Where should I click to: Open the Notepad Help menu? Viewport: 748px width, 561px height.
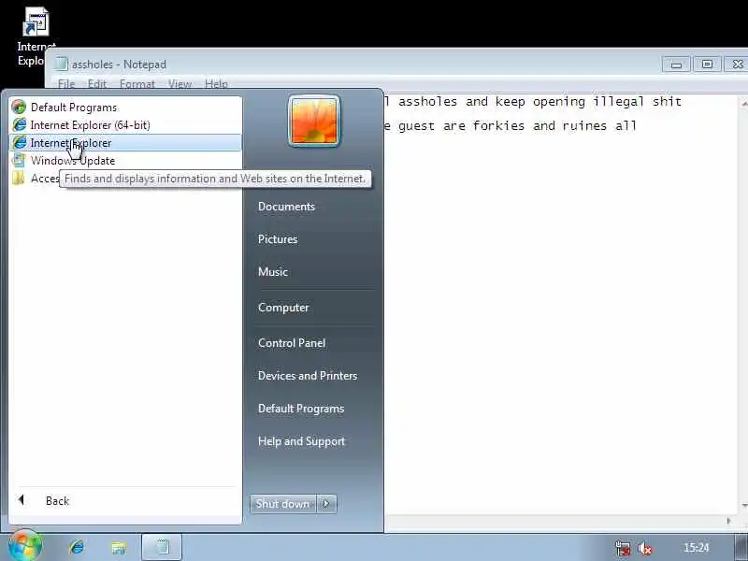[216, 84]
